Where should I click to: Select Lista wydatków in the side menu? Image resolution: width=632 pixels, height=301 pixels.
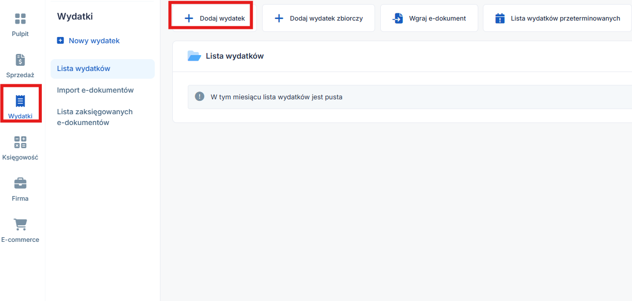click(x=84, y=68)
